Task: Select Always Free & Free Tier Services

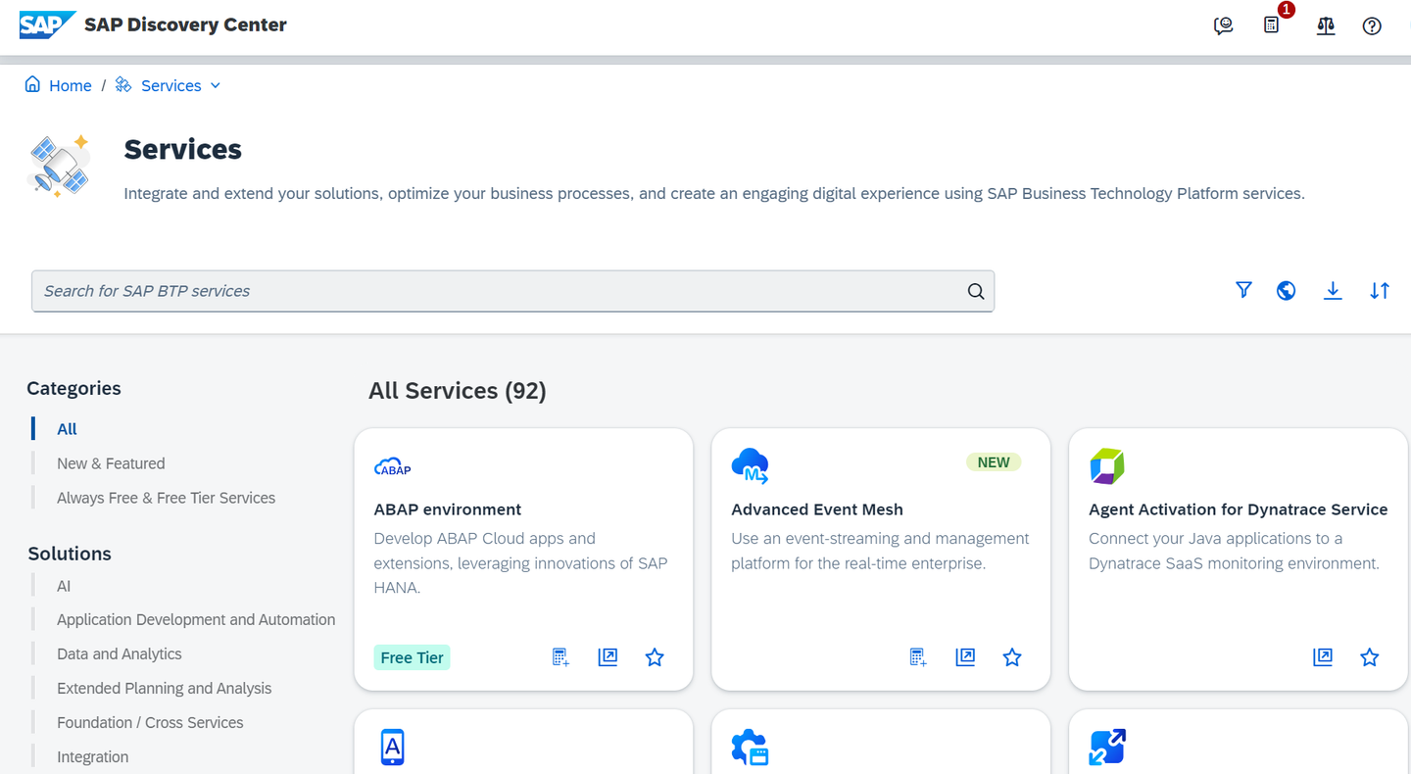Action: (166, 498)
